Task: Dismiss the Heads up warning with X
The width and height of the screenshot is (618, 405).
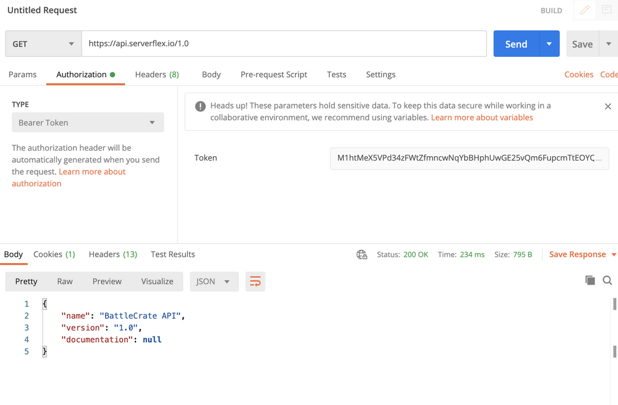Action: click(x=607, y=106)
